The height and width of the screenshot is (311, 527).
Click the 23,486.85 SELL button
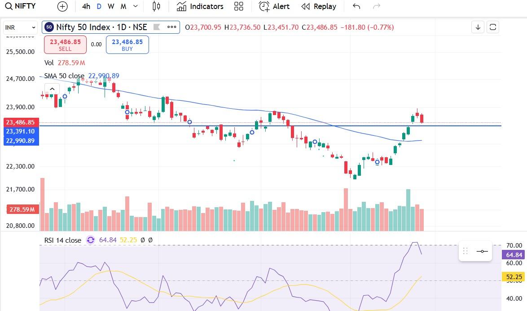coord(65,45)
